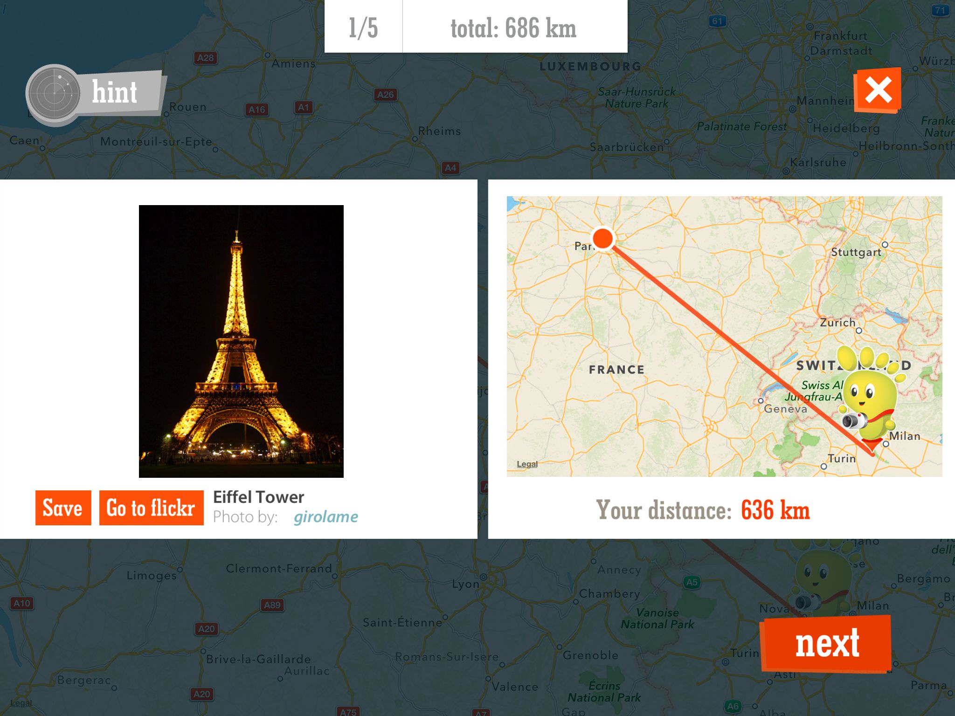955x716 pixels.
Task: Click the Legal link on result map
Action: pyautogui.click(x=527, y=464)
